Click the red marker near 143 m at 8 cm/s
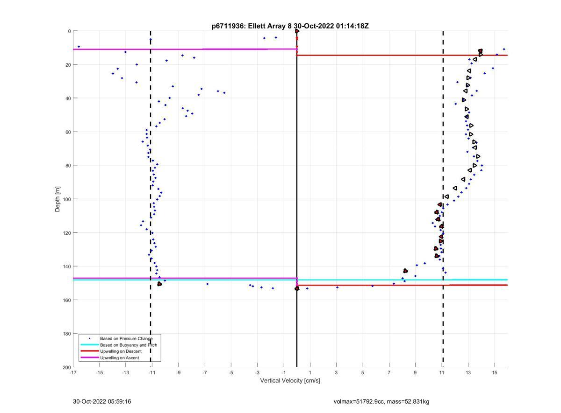Screen dimensions: 561x413 [405, 271]
